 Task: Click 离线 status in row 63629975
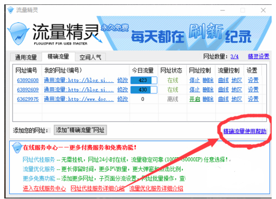(x=173, y=99)
